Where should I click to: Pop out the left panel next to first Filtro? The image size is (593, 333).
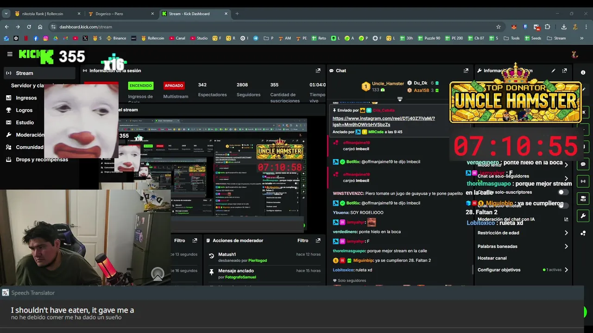[195, 240]
